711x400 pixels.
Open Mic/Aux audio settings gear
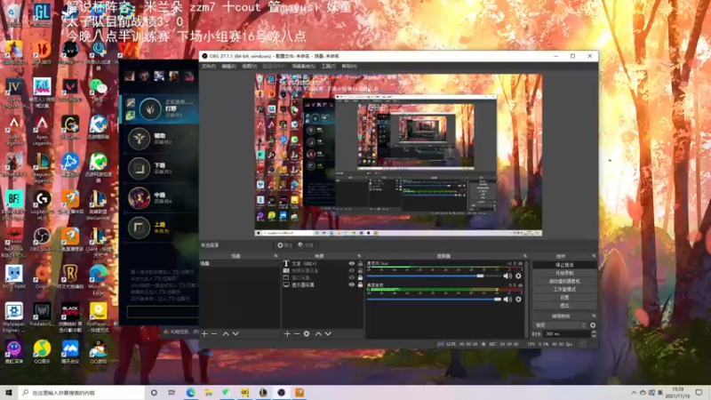point(518,276)
